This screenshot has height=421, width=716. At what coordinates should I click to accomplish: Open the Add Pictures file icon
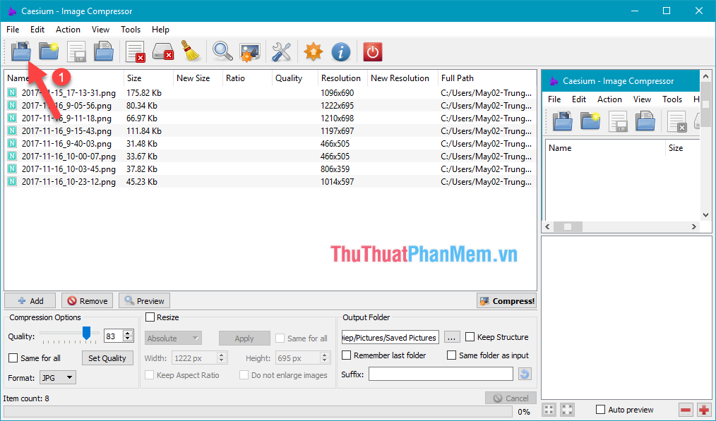click(20, 51)
